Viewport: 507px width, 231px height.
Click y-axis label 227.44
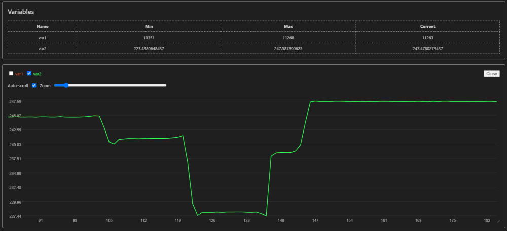click(x=15, y=216)
